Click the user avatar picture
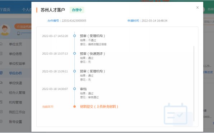This screenshot has height=133, width=214. (x=5, y=30)
